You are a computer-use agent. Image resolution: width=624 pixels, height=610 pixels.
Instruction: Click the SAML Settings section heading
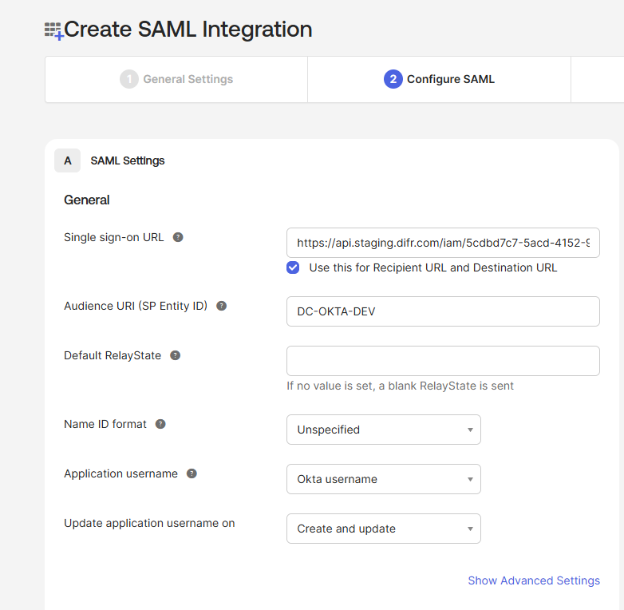click(128, 160)
